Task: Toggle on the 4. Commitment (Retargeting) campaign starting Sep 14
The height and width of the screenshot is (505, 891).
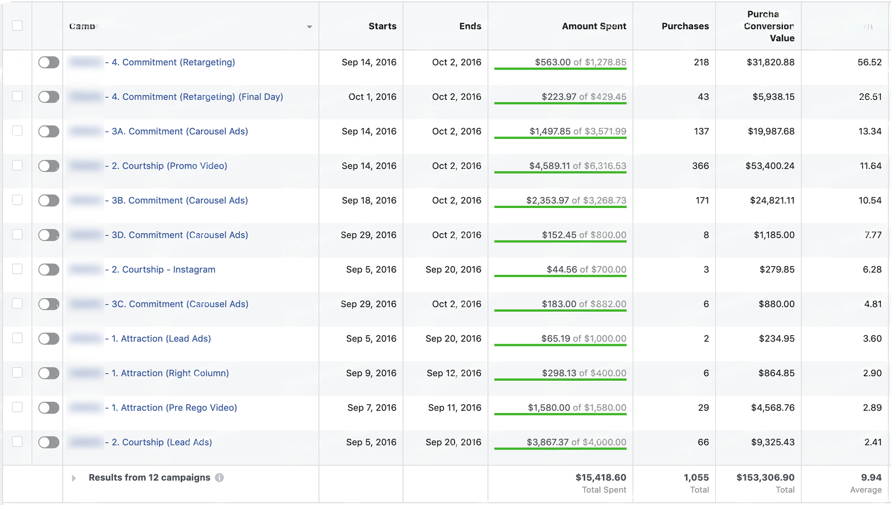Action: pos(49,62)
